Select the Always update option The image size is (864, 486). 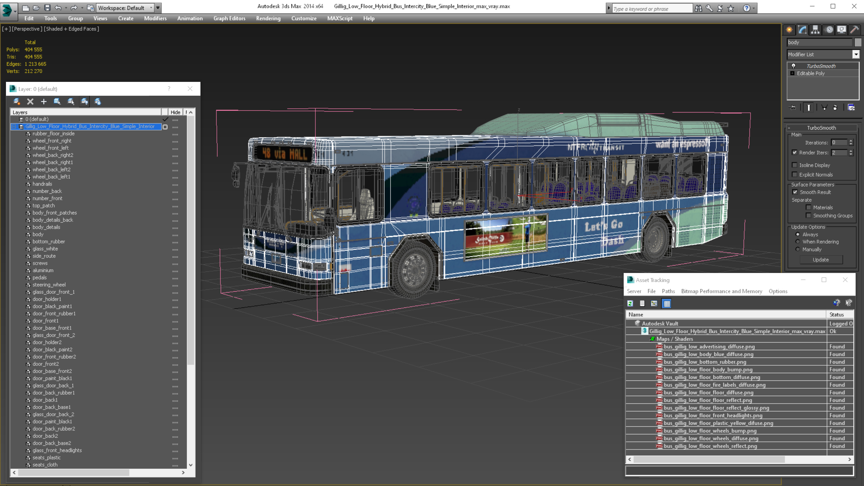pos(798,234)
